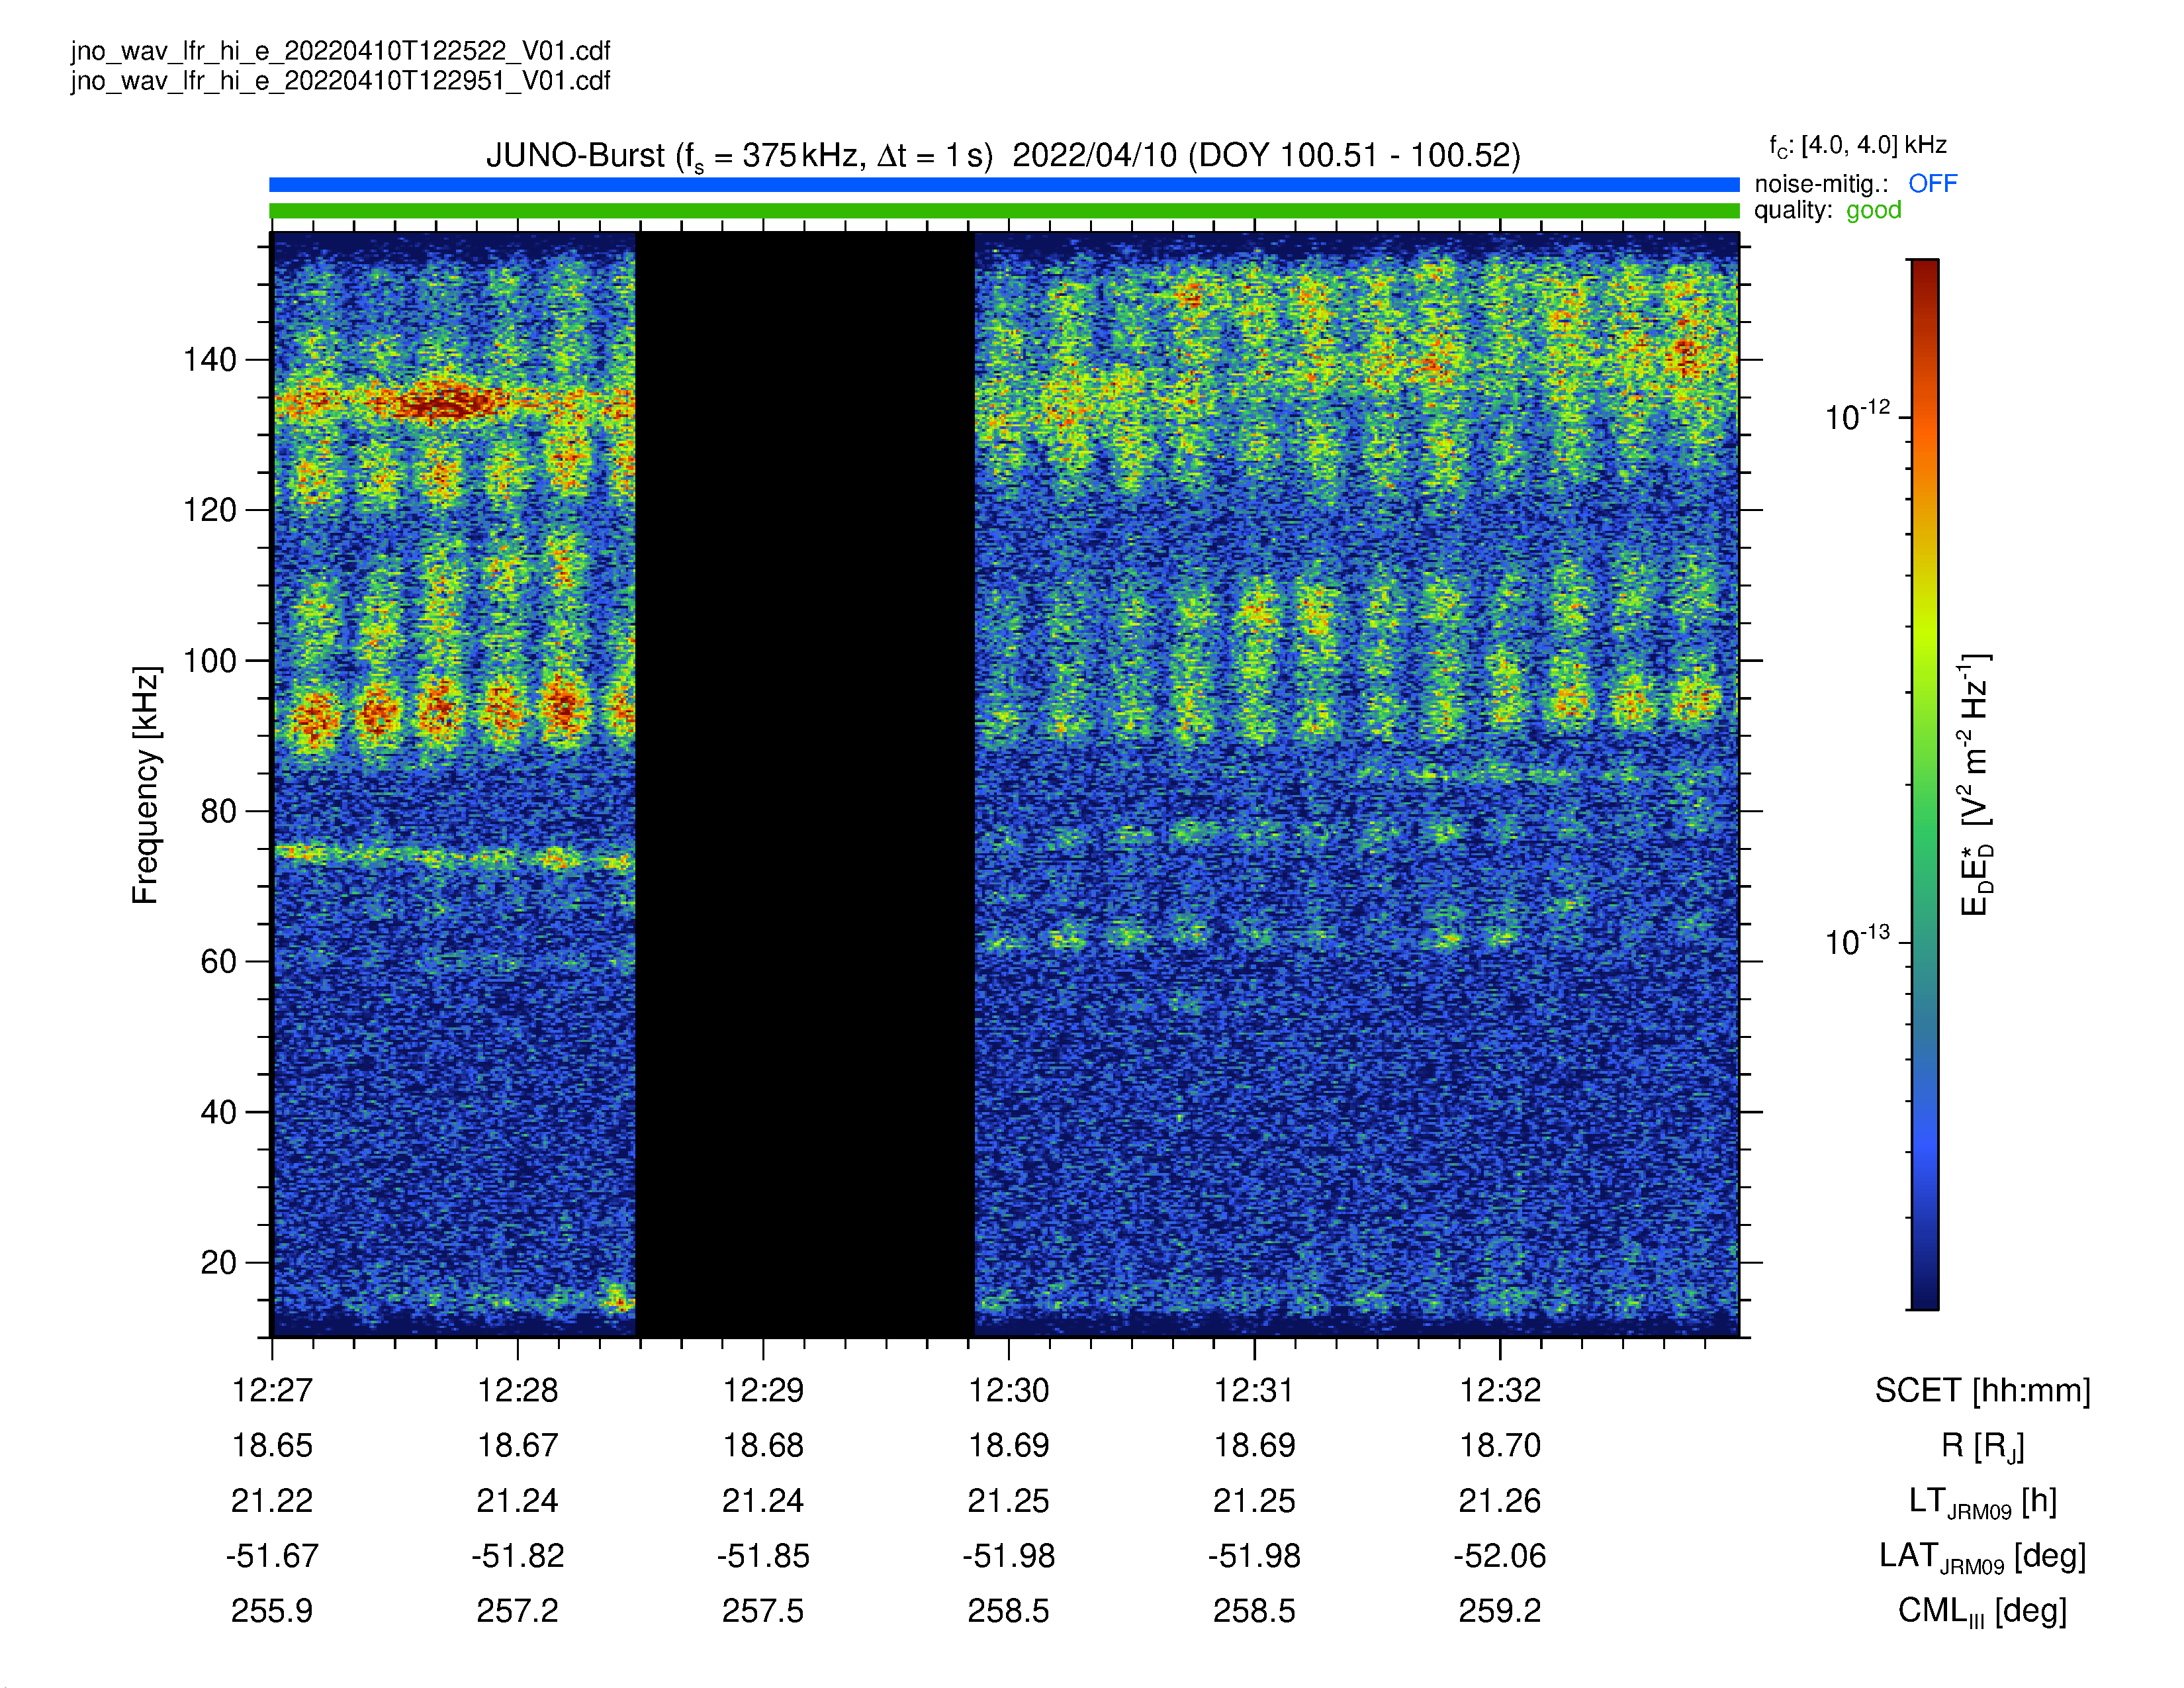The width and height of the screenshot is (2184, 1688).
Task: Click the 12:28 time tick label
Action: coord(517,1390)
